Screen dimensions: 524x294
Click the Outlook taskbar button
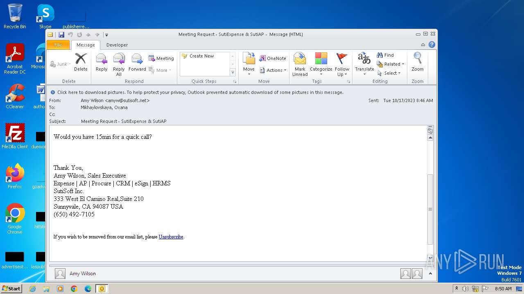[102, 289]
